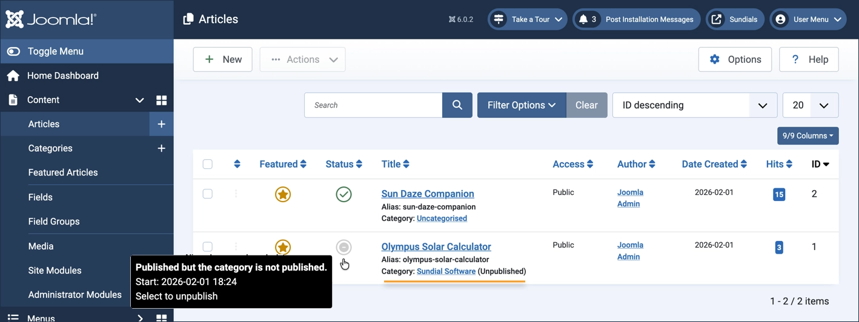Click Joomla version 6.0.2 indicator
Image resolution: width=859 pixels, height=322 pixels.
[461, 19]
